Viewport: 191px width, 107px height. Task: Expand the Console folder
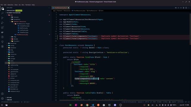click(x=16, y=17)
